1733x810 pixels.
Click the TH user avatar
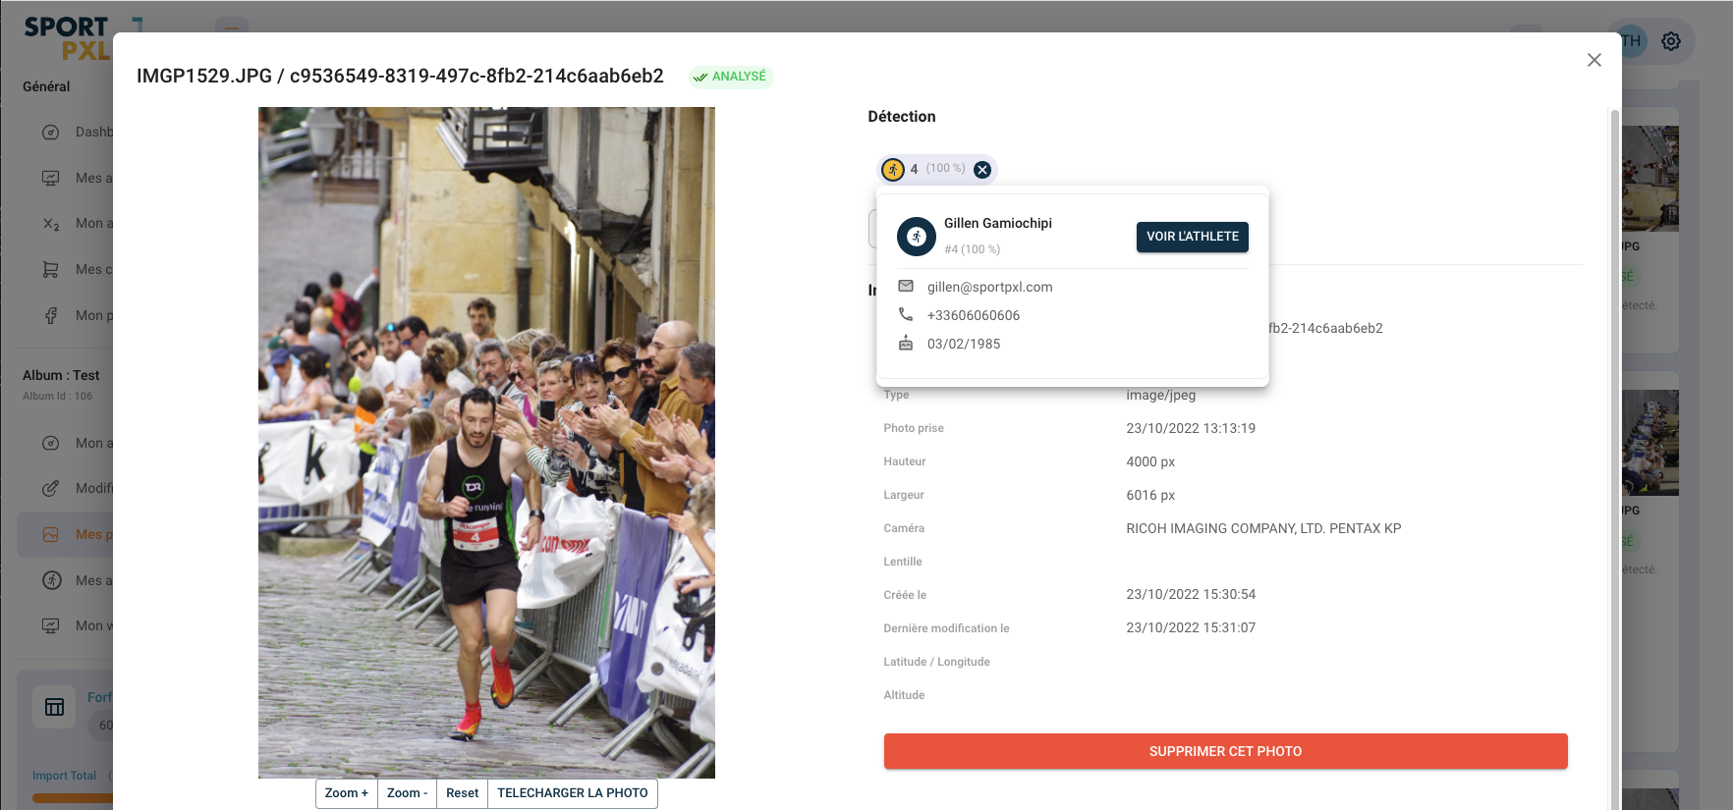[x=1631, y=41]
